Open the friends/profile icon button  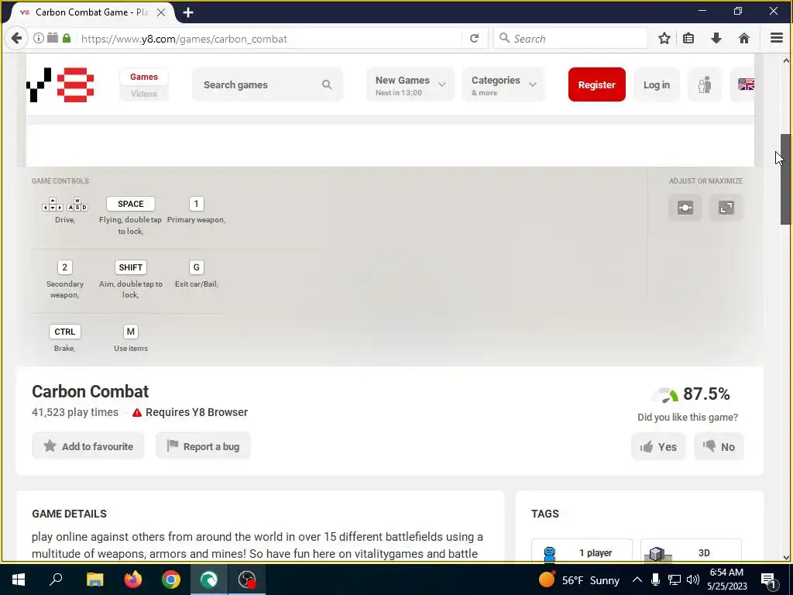(705, 84)
